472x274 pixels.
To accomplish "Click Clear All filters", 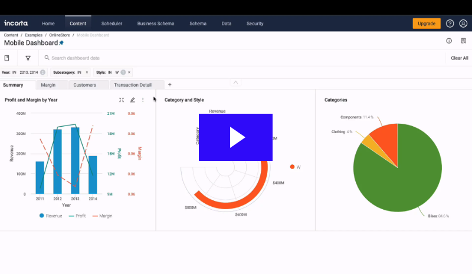I will tap(459, 58).
